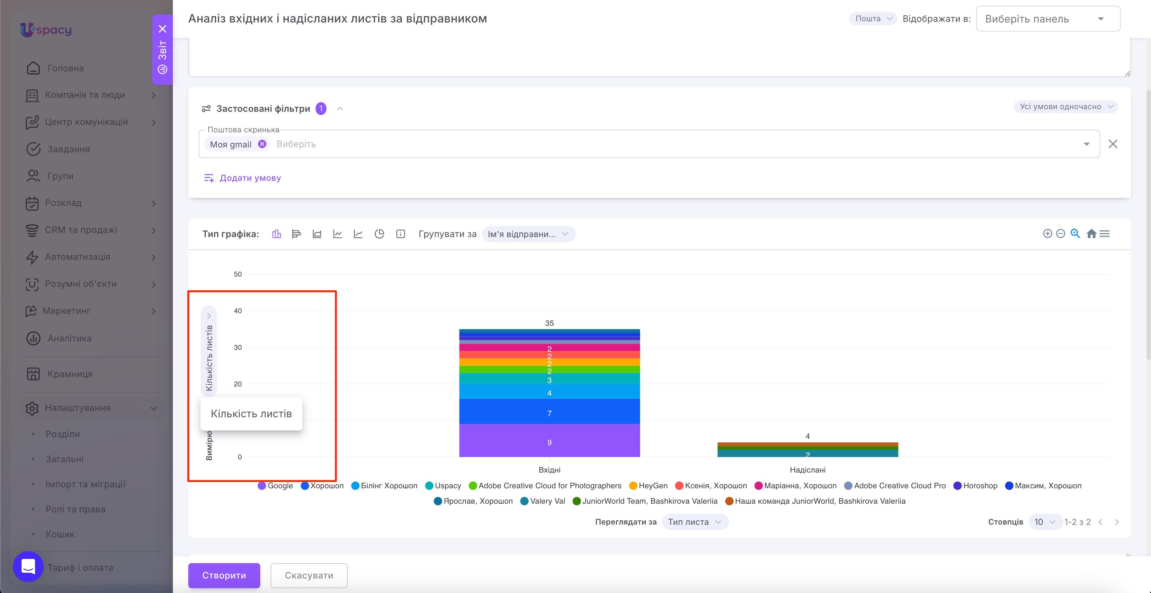
Task: Open the chat support widget
Action: click(x=28, y=567)
